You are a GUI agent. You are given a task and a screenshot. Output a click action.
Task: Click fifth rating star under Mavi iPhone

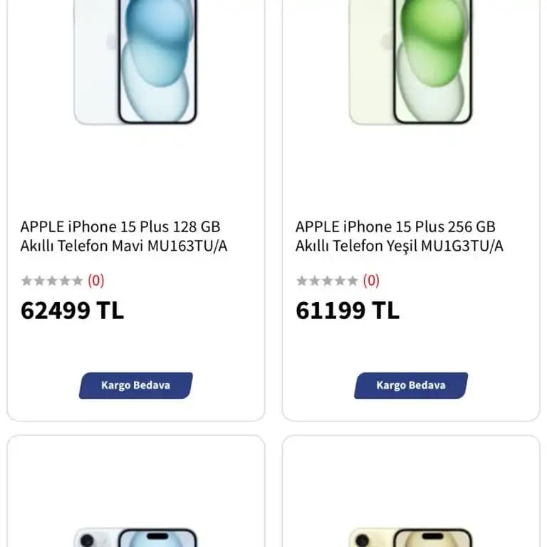click(x=77, y=281)
